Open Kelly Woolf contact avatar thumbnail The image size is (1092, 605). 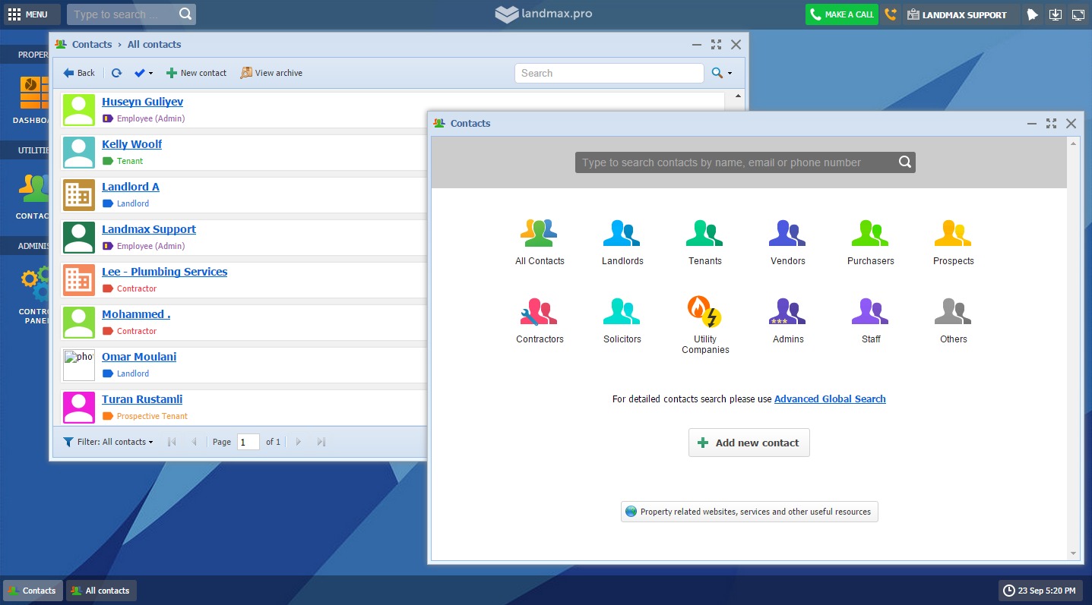79,152
